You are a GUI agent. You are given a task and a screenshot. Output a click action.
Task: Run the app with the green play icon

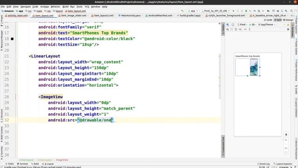(233, 11)
